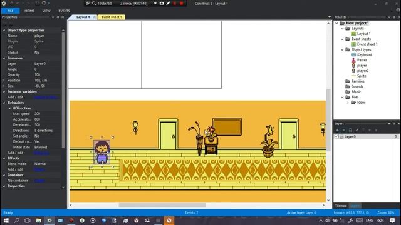Select the player2 object type
The image size is (401, 225).
[x=363, y=71]
